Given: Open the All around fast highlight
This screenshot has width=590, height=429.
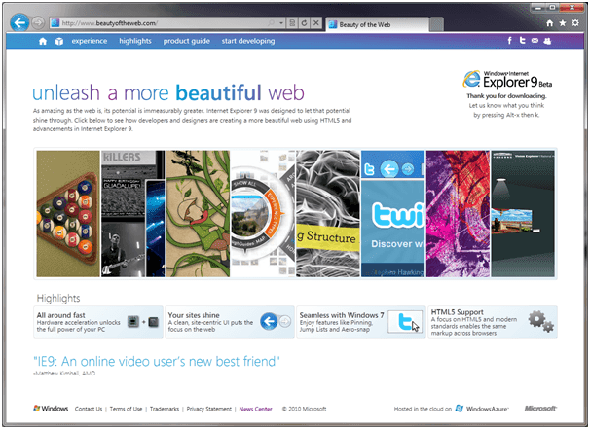Looking at the screenshot, I should click(98, 322).
